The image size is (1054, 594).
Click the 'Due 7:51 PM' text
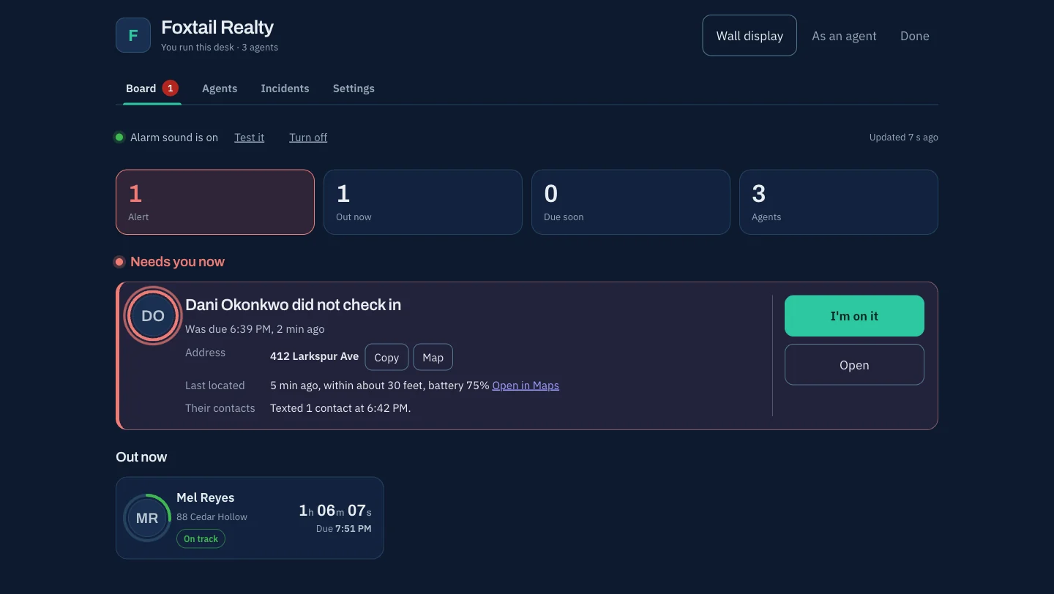coord(343,528)
